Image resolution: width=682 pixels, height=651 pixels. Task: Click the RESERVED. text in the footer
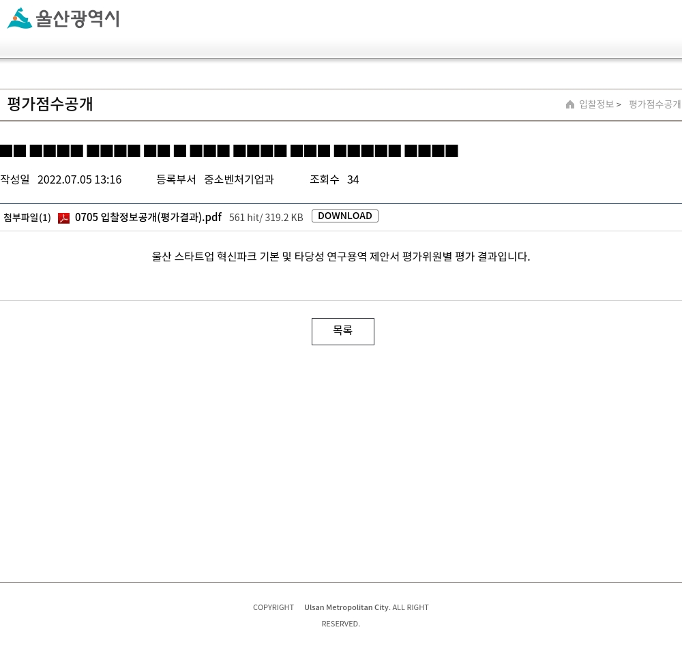[x=341, y=624]
